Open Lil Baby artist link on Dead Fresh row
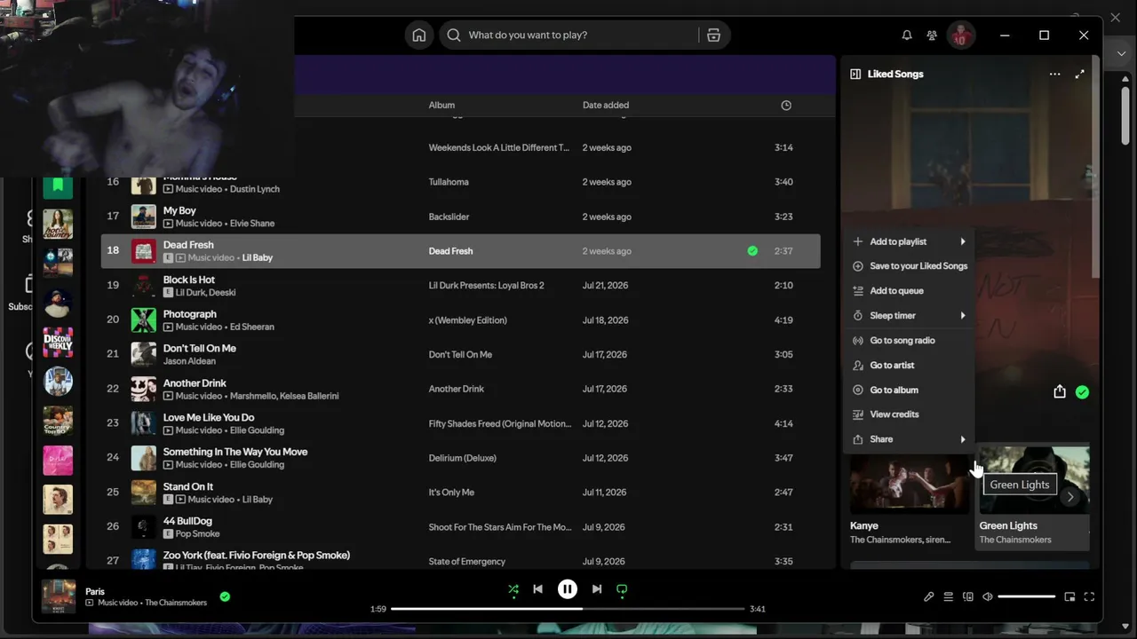The width and height of the screenshot is (1137, 639). pos(258,258)
